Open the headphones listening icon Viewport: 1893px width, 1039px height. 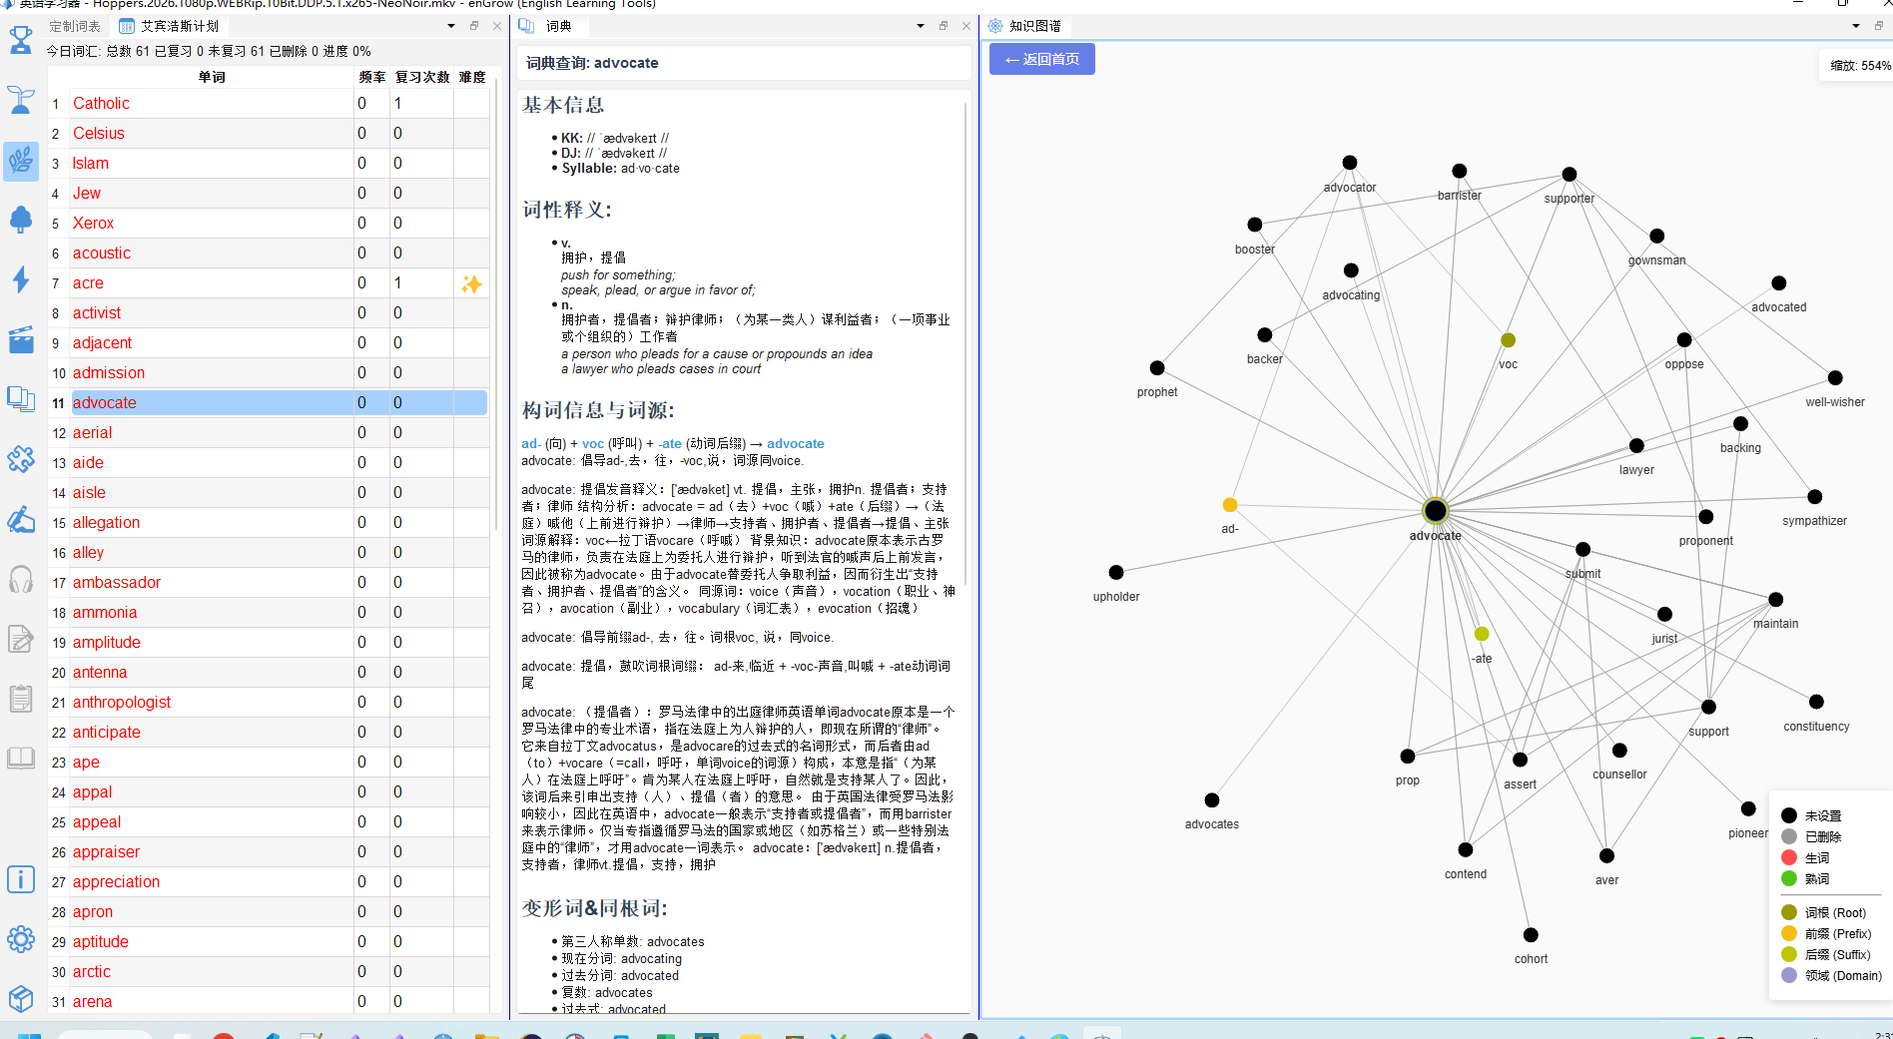click(x=20, y=579)
